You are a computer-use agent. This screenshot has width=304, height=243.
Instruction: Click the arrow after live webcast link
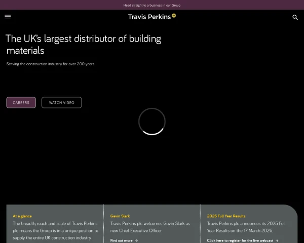tap(277, 240)
